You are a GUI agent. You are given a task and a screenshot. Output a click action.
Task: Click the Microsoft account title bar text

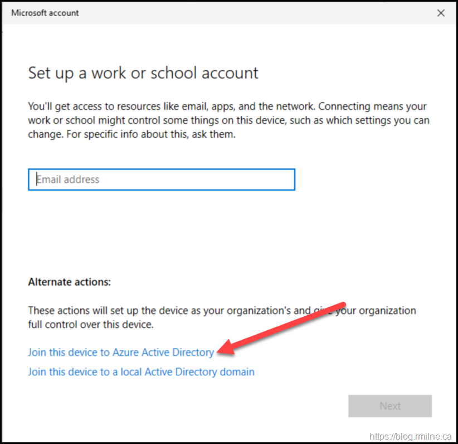click(45, 13)
